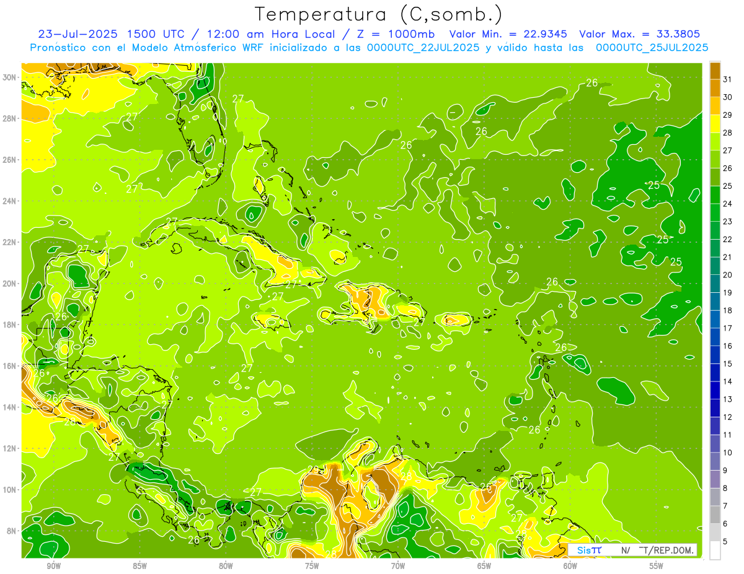Click the 30N latitude axis label
This screenshot has height=574, width=744.
tap(9, 77)
